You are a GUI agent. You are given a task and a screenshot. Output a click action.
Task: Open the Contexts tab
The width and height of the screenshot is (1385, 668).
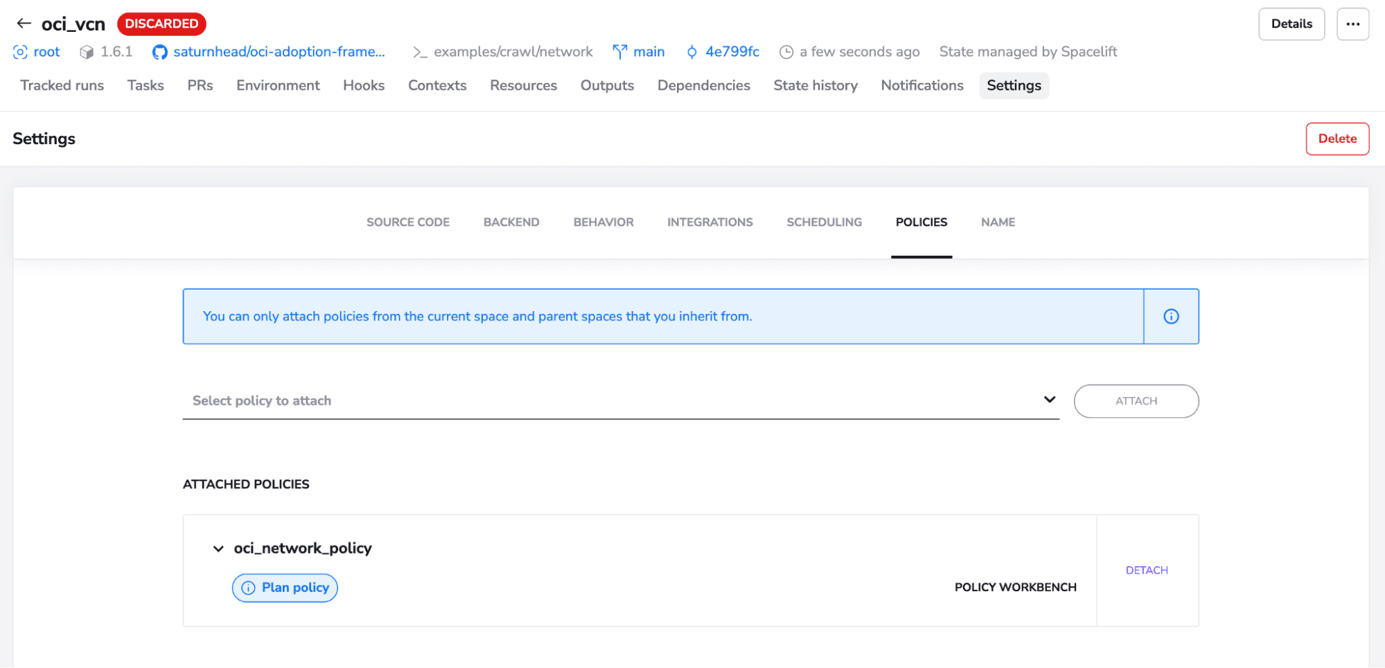[437, 85]
